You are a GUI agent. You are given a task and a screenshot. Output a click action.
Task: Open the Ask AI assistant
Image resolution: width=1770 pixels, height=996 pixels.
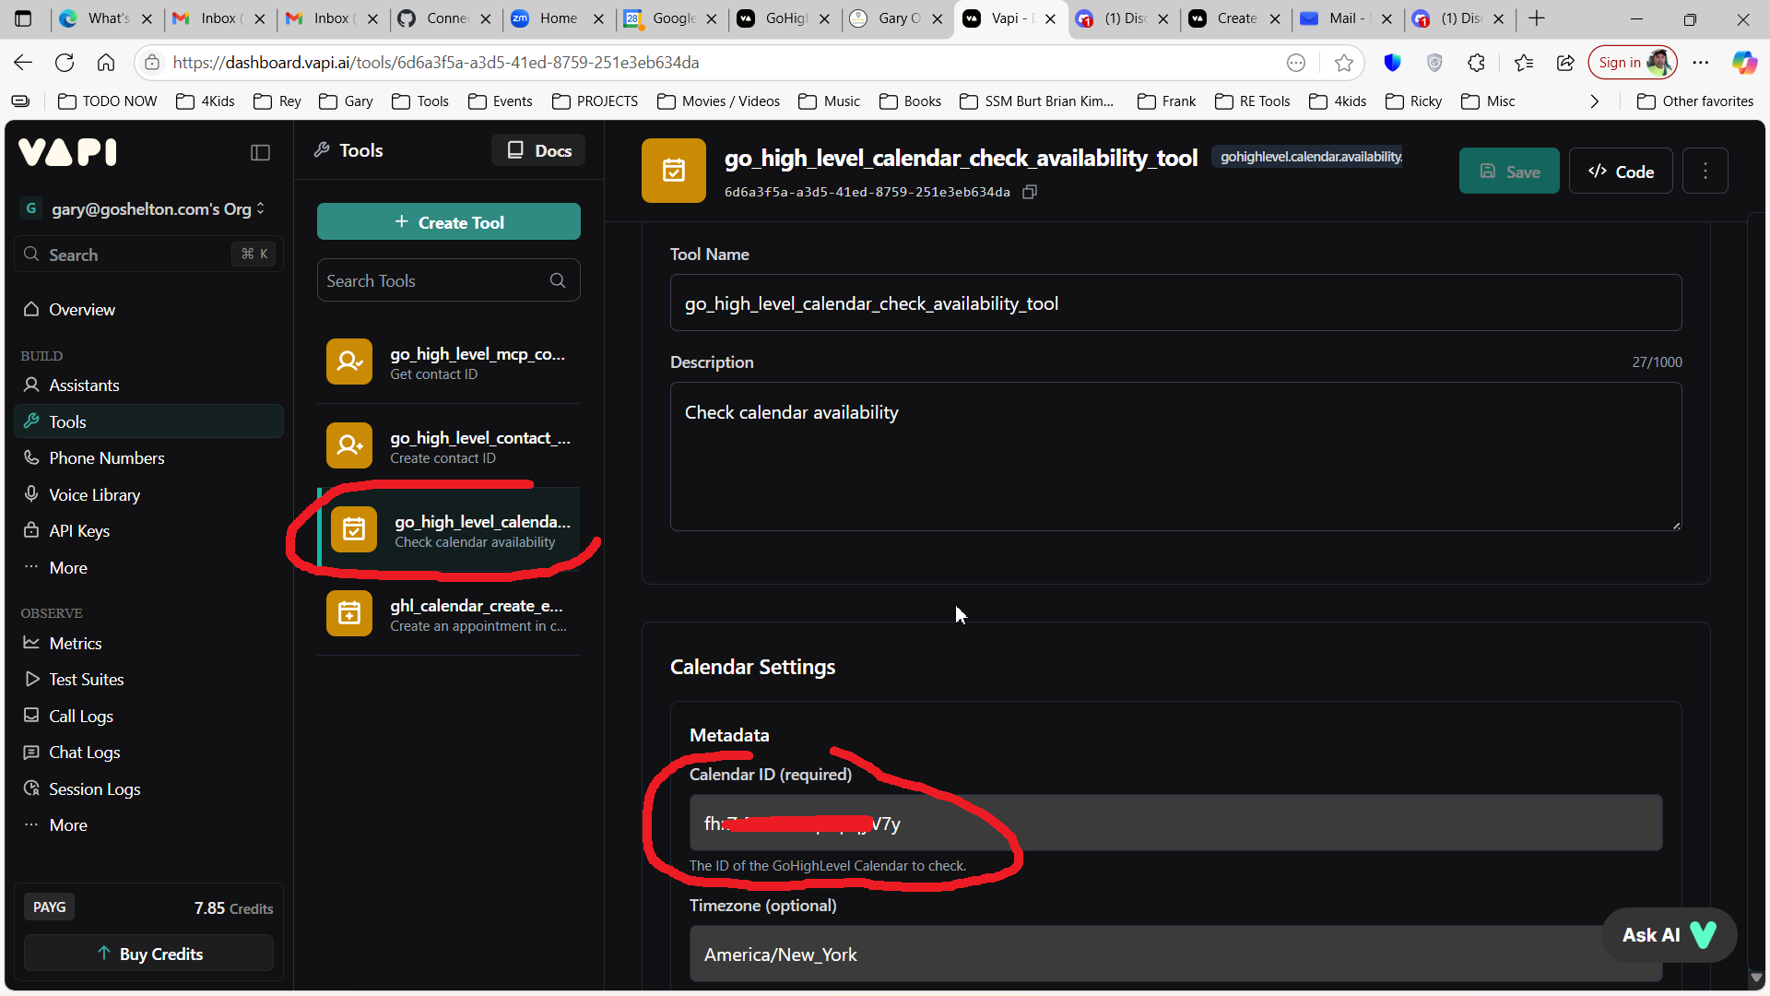(1670, 935)
